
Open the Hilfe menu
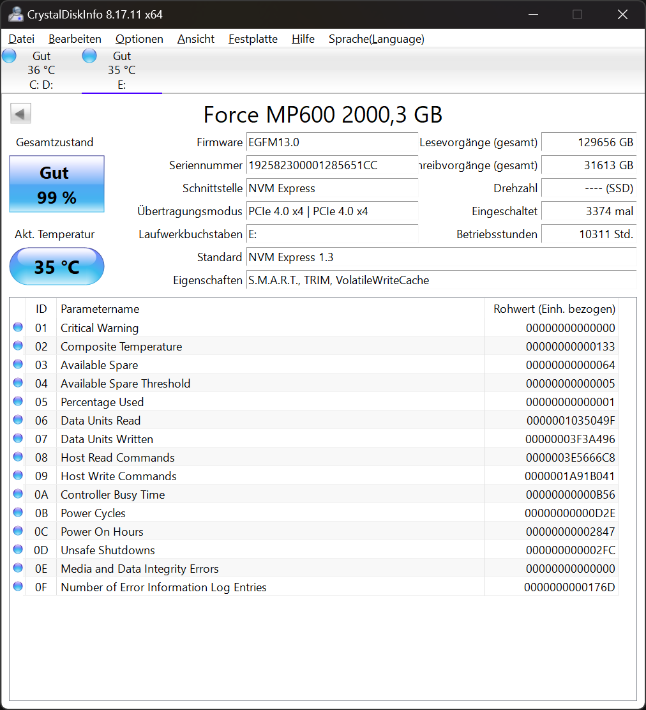pyautogui.click(x=303, y=39)
